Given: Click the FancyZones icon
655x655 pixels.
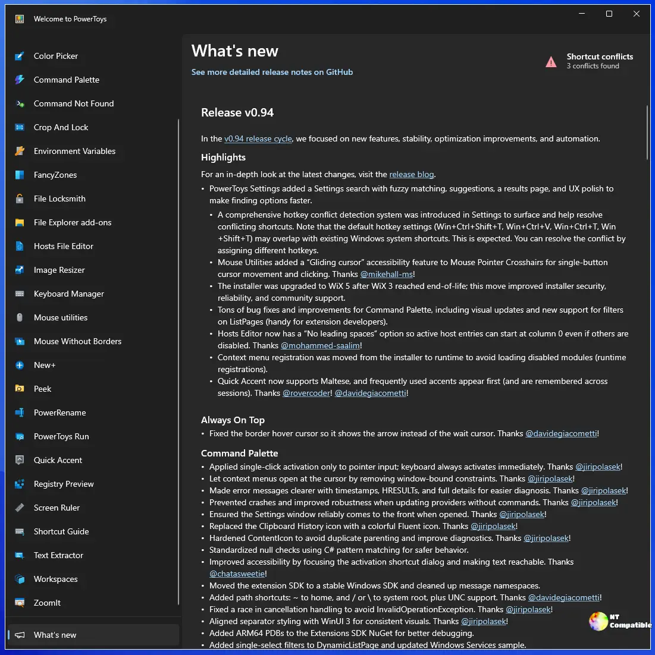Looking at the screenshot, I should (x=20, y=175).
